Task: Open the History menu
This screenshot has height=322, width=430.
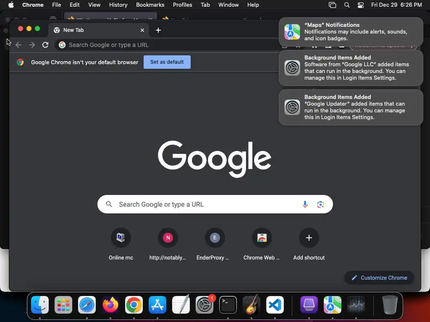Action: click(118, 5)
